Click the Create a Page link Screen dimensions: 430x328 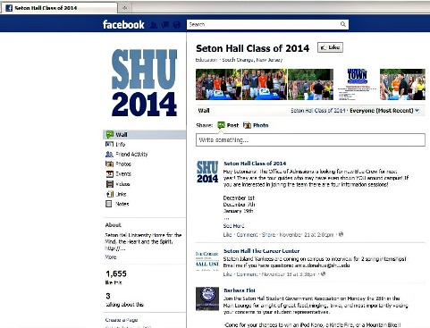[122, 320]
